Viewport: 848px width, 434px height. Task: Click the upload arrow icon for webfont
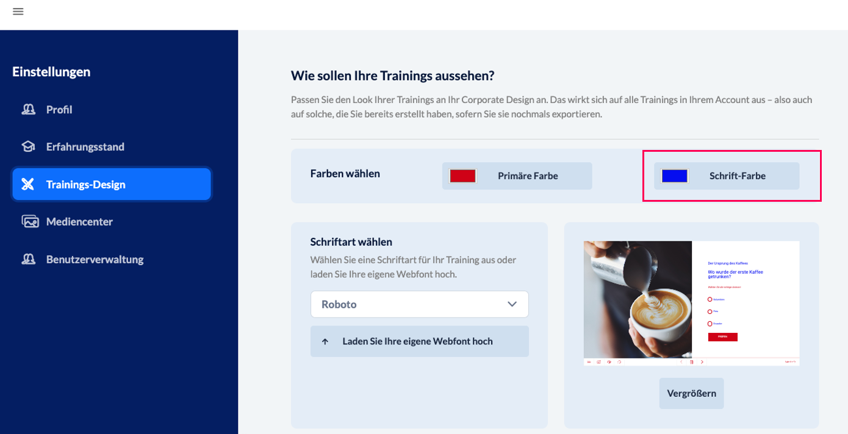325,341
